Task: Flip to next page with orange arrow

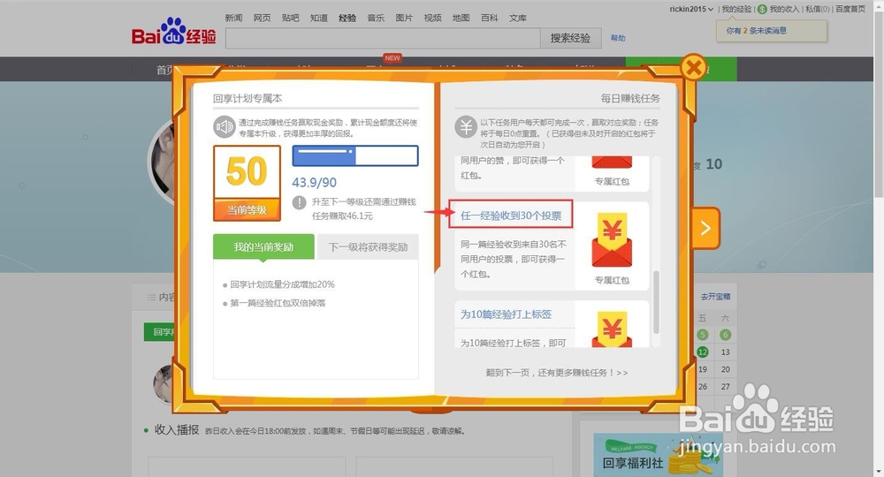Action: tap(705, 228)
